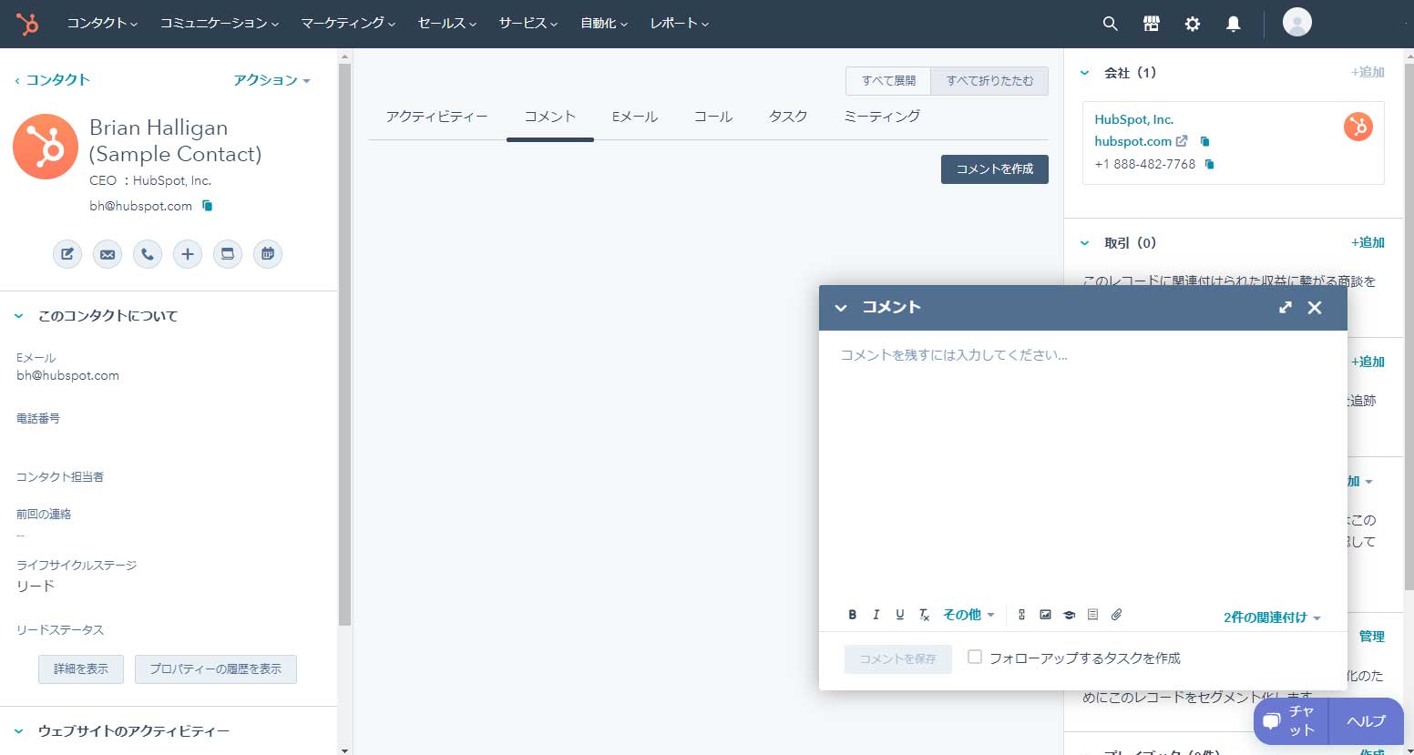The width and height of the screenshot is (1414, 755).
Task: Insert an image into the comment
Action: point(1046,615)
